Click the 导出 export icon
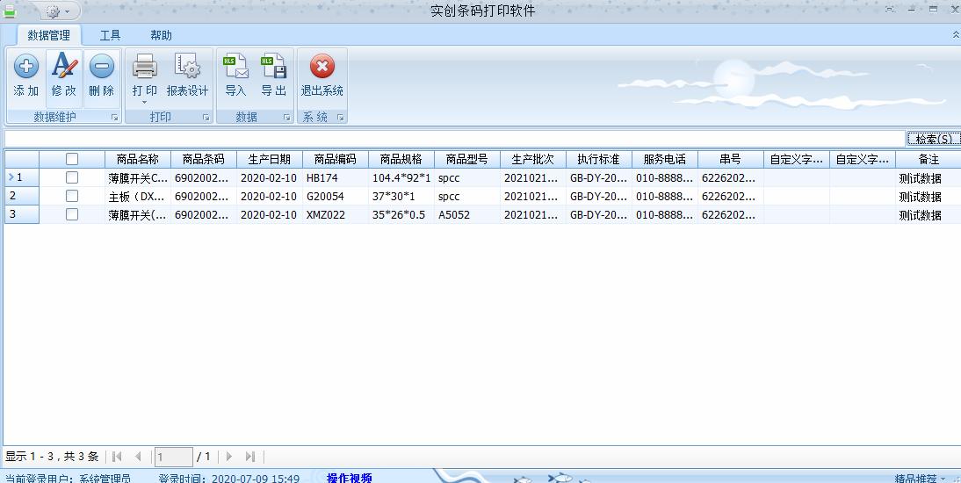 click(273, 66)
